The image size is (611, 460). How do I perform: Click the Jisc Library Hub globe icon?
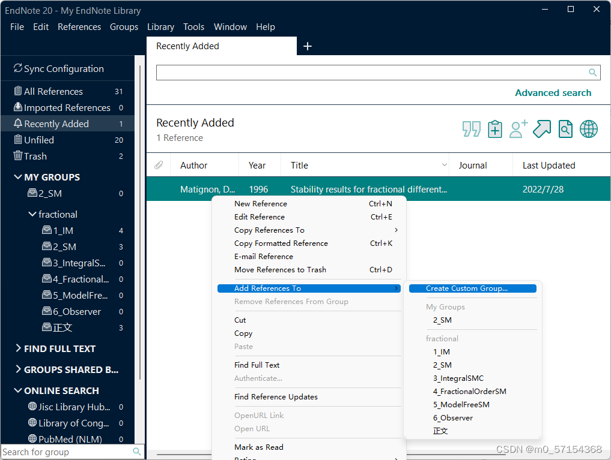click(x=32, y=407)
